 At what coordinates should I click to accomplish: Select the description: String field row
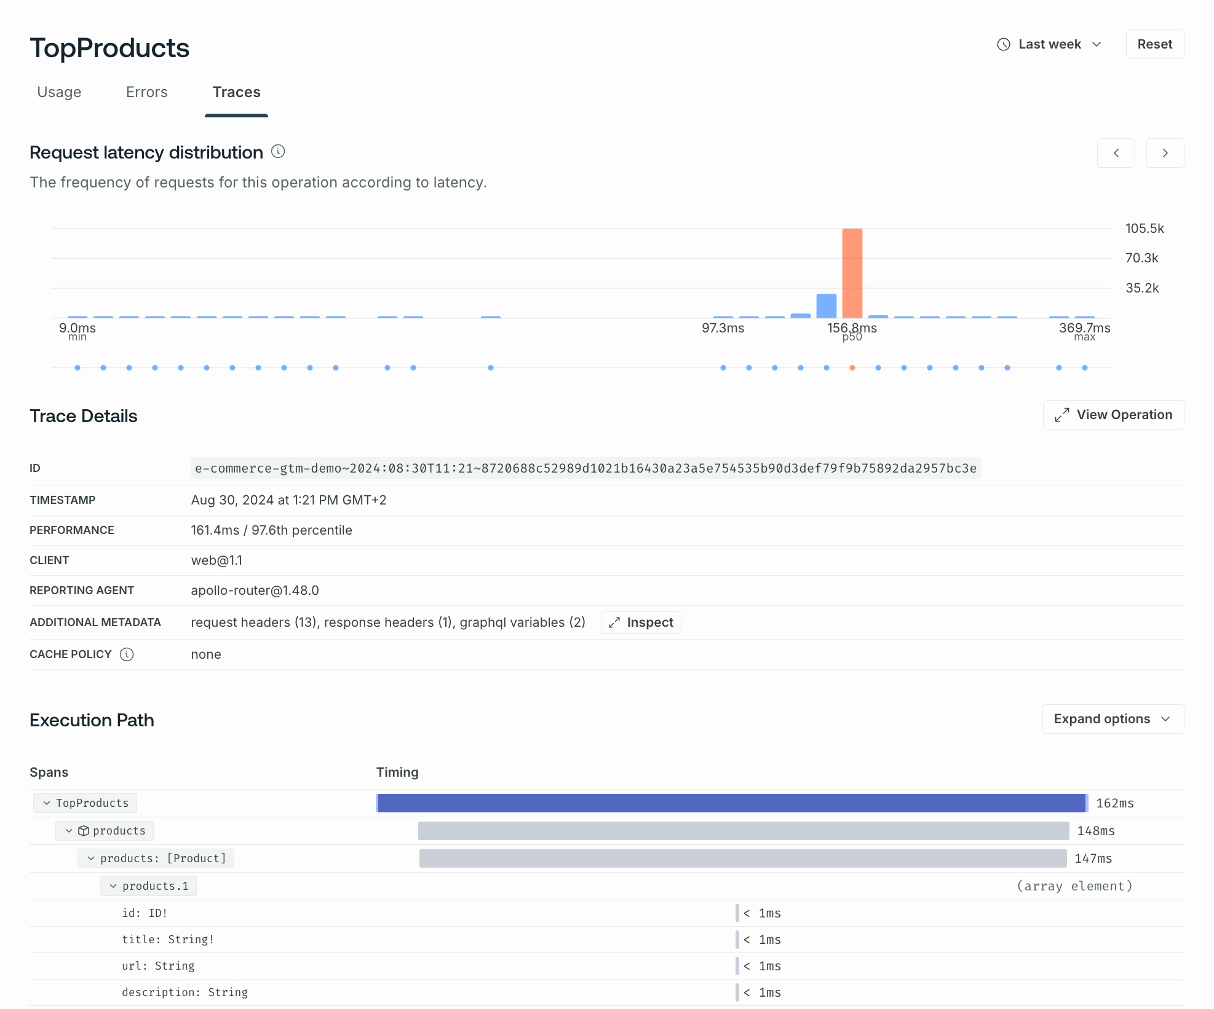pos(606,992)
